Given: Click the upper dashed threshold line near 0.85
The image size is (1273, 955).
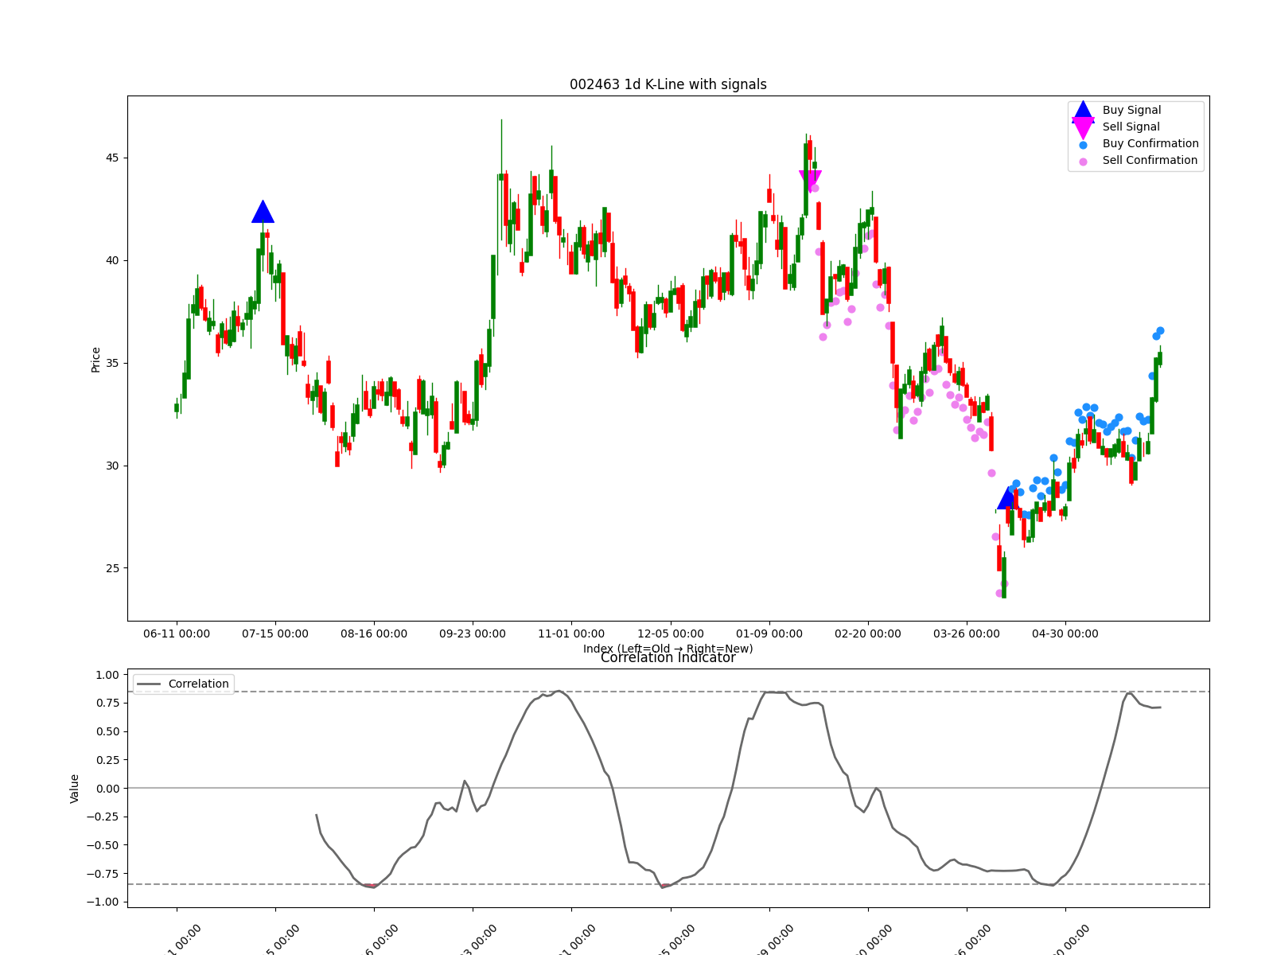Looking at the screenshot, I should click(668, 692).
